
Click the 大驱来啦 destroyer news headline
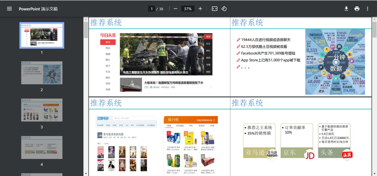click(174, 83)
